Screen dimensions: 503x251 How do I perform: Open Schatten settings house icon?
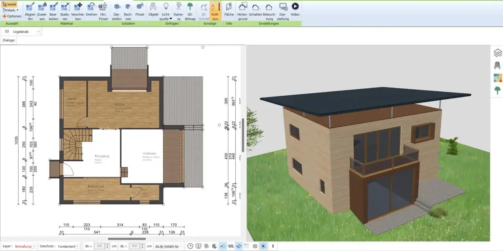click(x=255, y=9)
